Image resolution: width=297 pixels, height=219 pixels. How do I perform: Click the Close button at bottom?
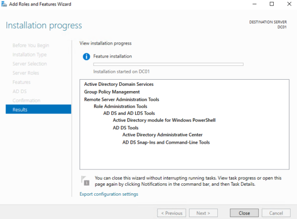[x=244, y=213]
